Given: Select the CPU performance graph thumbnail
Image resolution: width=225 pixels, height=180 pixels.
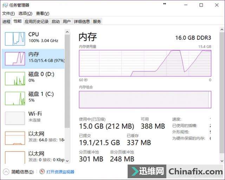Looking at the screenshot, I should point(15,39).
